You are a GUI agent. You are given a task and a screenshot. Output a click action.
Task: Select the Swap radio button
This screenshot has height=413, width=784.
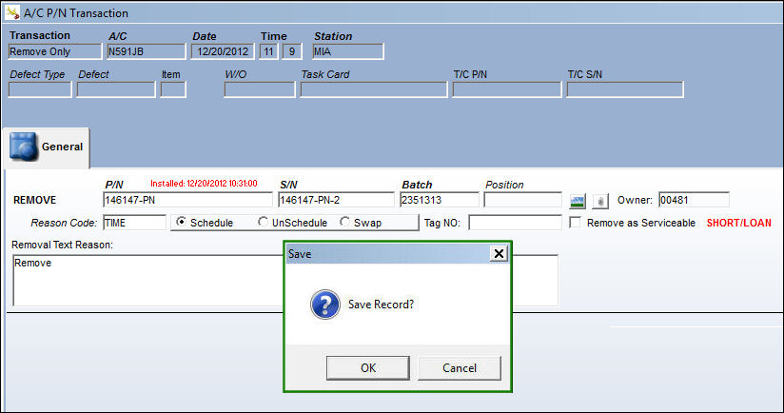point(344,222)
